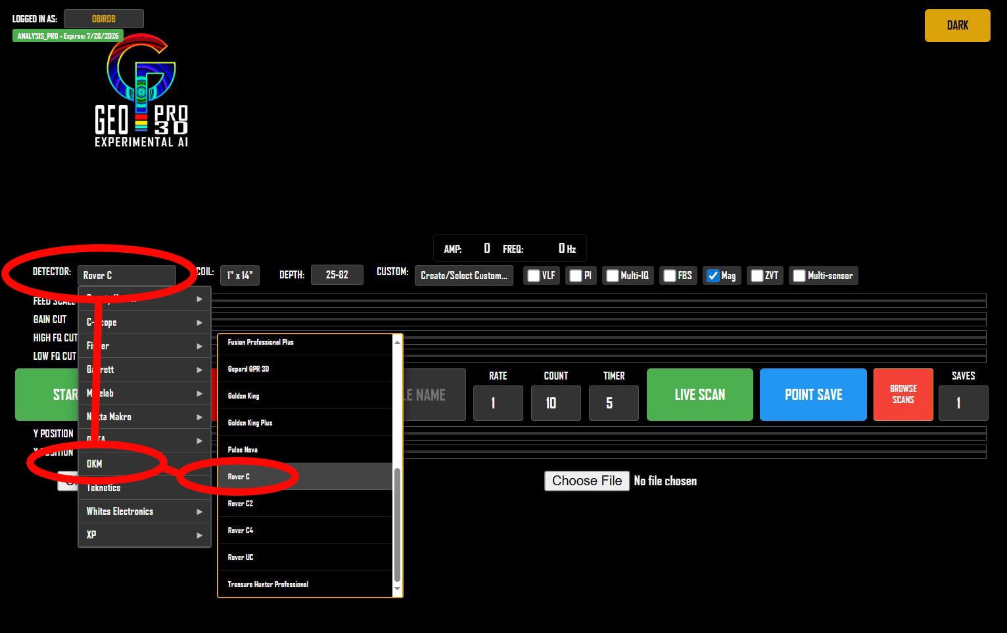Enable the ZVT checkbox
The height and width of the screenshot is (633, 1007).
757,276
